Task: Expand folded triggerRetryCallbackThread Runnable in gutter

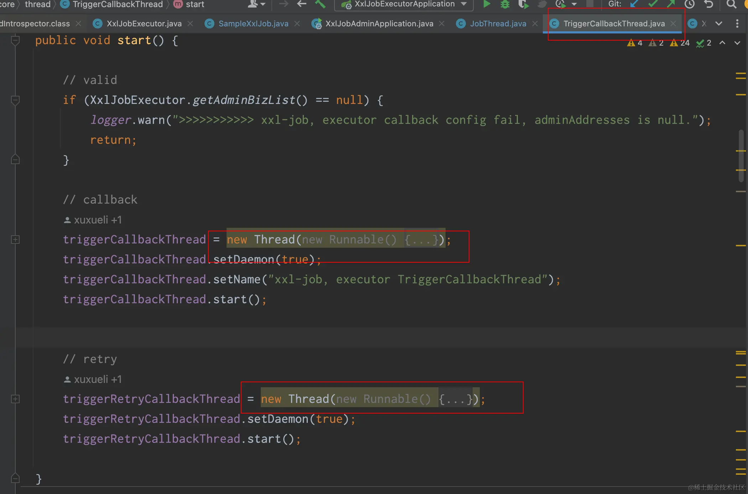Action: (15, 399)
